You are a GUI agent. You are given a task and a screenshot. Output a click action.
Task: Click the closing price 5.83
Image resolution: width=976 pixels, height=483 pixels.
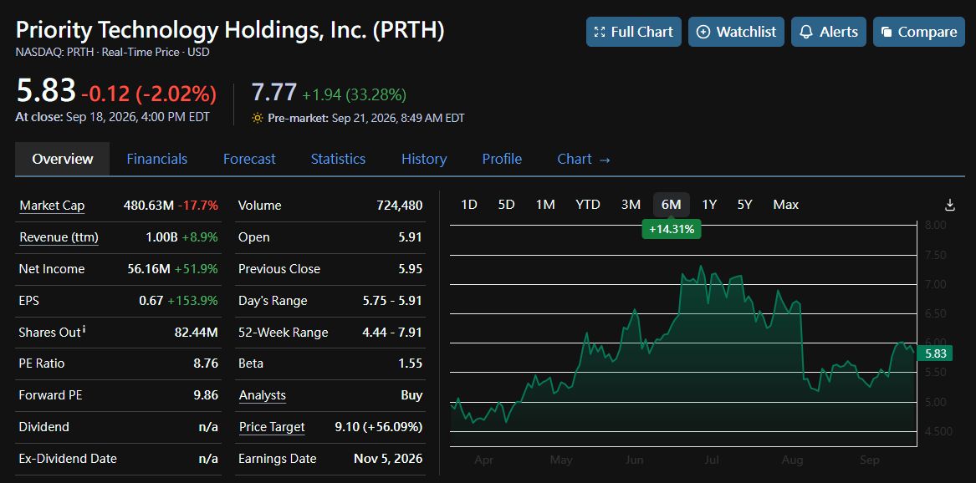(x=45, y=92)
